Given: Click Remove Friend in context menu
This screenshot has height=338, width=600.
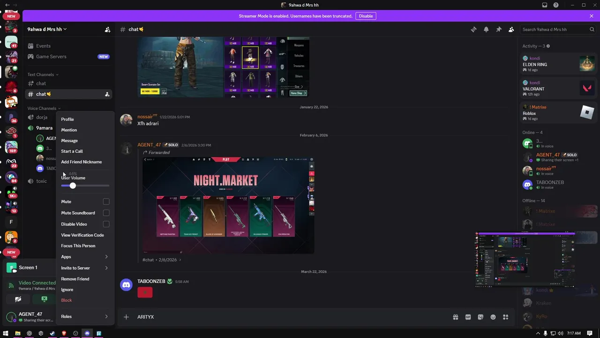Looking at the screenshot, I should [x=85, y=279].
